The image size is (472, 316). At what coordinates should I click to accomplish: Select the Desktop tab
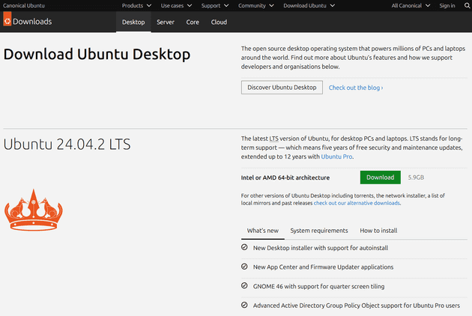click(133, 22)
